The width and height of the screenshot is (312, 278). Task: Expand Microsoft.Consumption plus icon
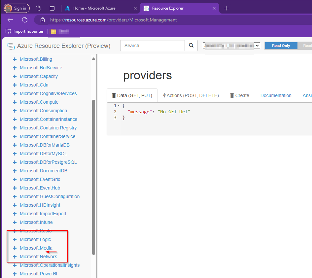point(15,111)
